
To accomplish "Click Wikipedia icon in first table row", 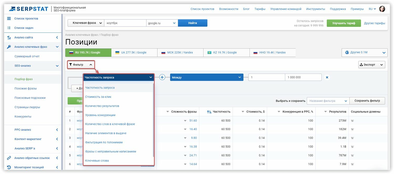I will pyautogui.click(x=352, y=121).
